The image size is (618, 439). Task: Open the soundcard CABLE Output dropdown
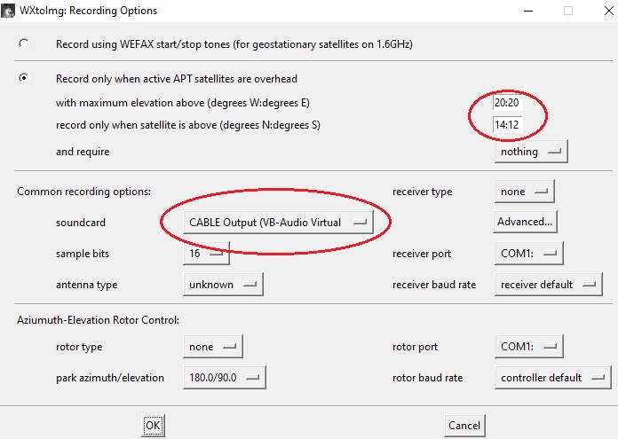(278, 223)
